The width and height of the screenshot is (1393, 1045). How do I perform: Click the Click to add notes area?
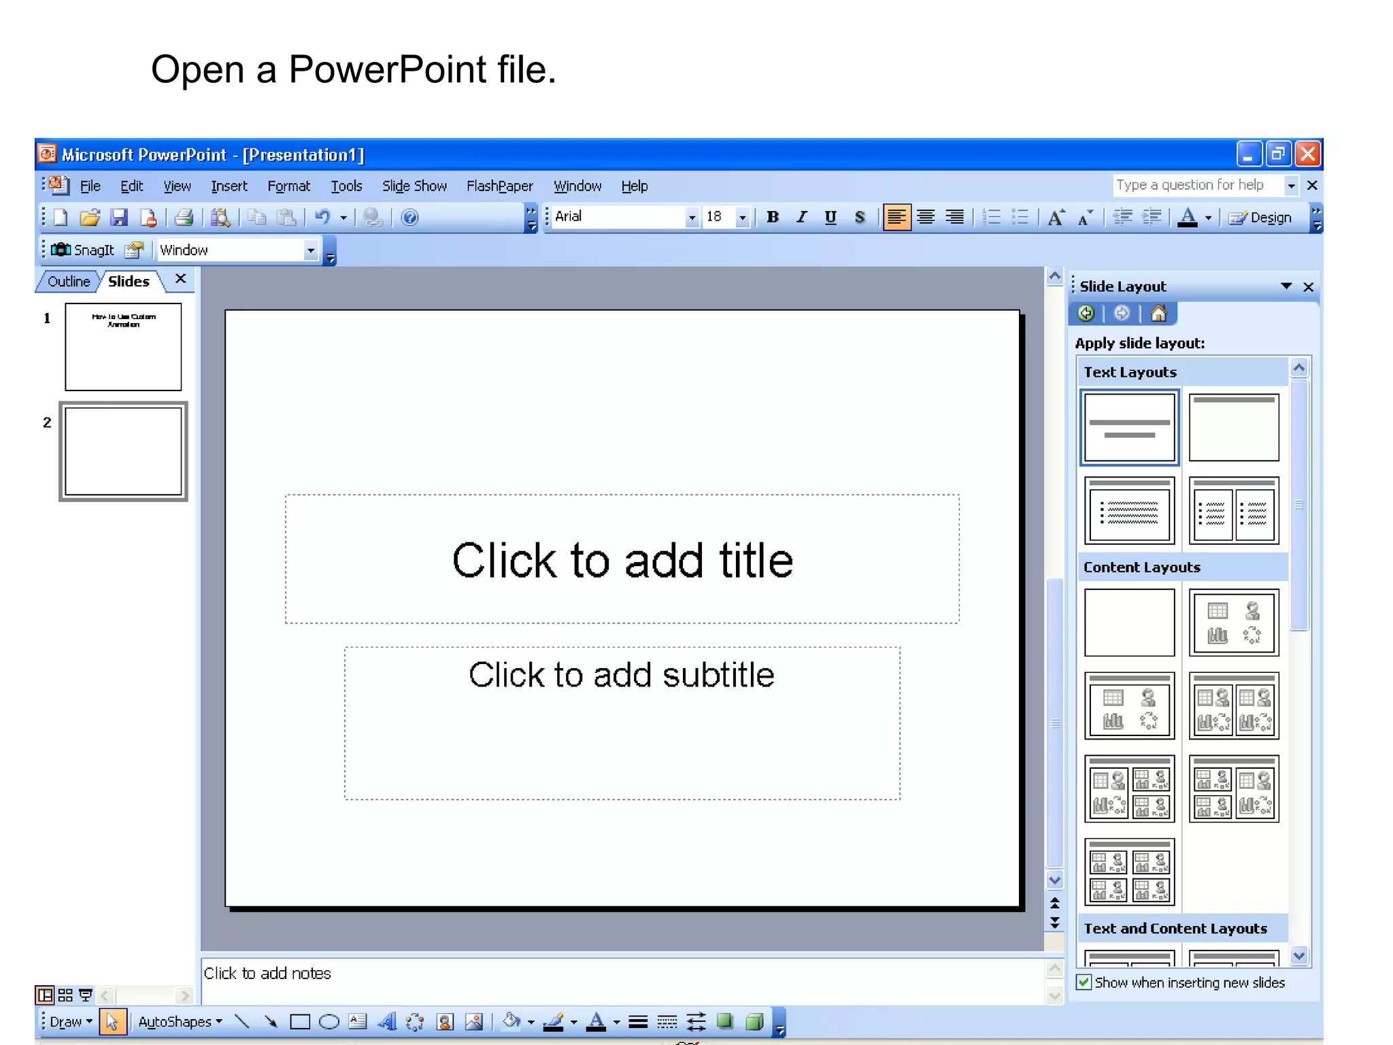[x=622, y=981]
